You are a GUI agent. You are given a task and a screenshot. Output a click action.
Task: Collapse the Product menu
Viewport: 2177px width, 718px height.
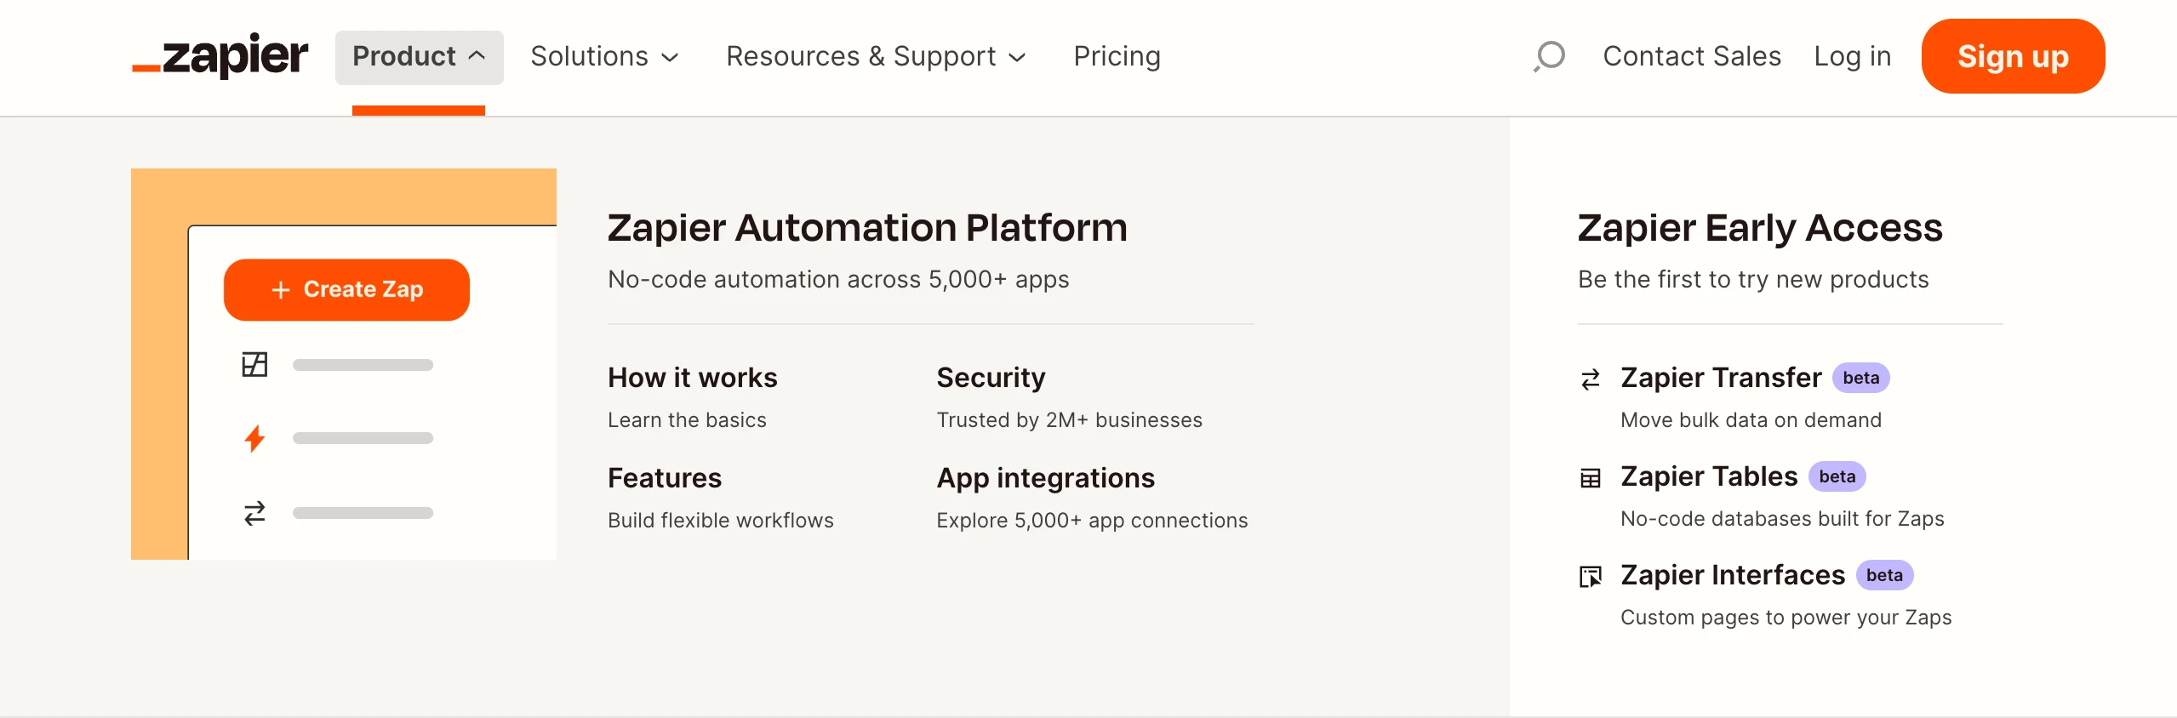click(419, 57)
